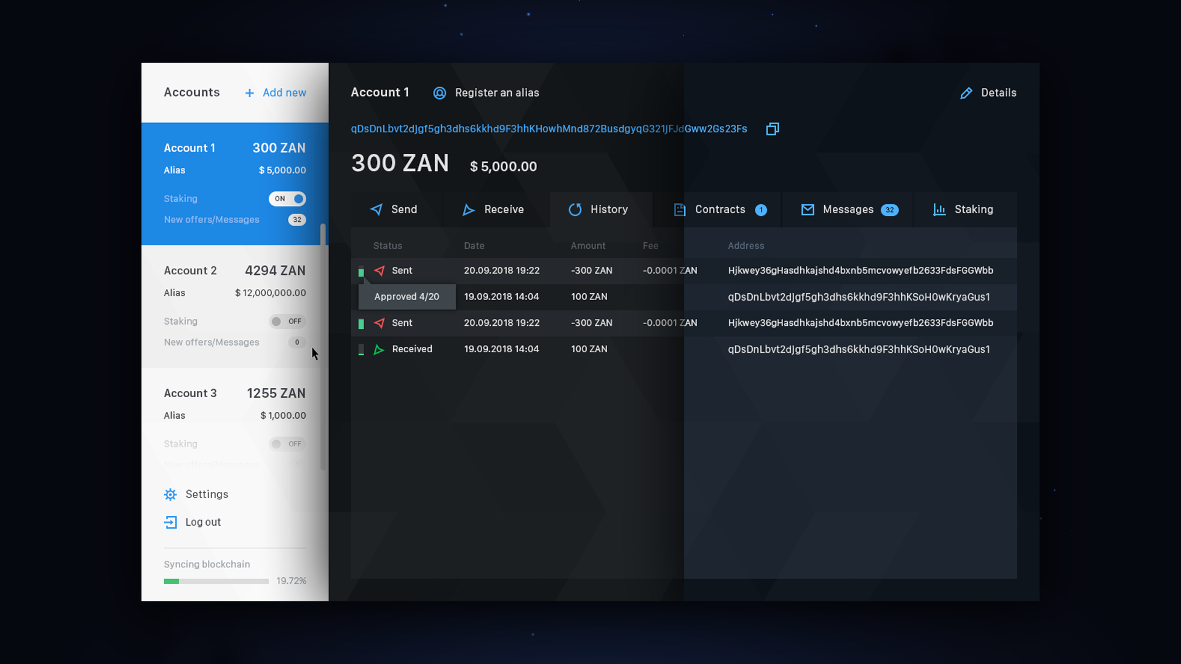Open the Contracts tab
The image size is (1181, 664).
tap(718, 210)
